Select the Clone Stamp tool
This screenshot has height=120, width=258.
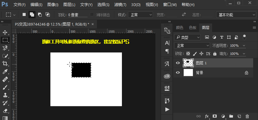click(x=5, y=95)
